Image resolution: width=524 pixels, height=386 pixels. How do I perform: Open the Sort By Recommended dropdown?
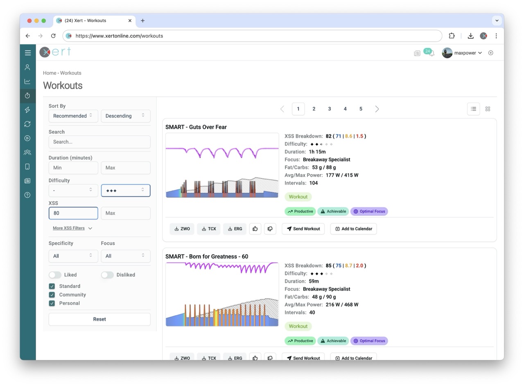point(73,116)
